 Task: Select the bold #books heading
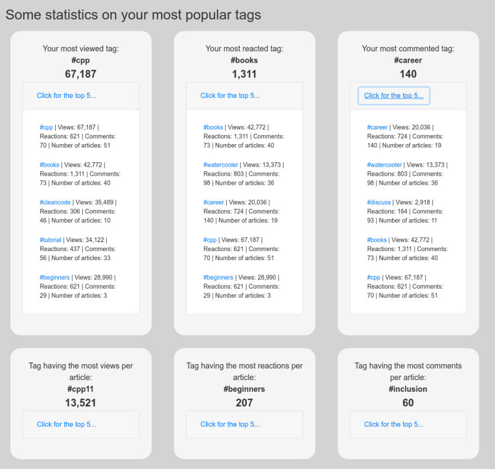(x=244, y=60)
